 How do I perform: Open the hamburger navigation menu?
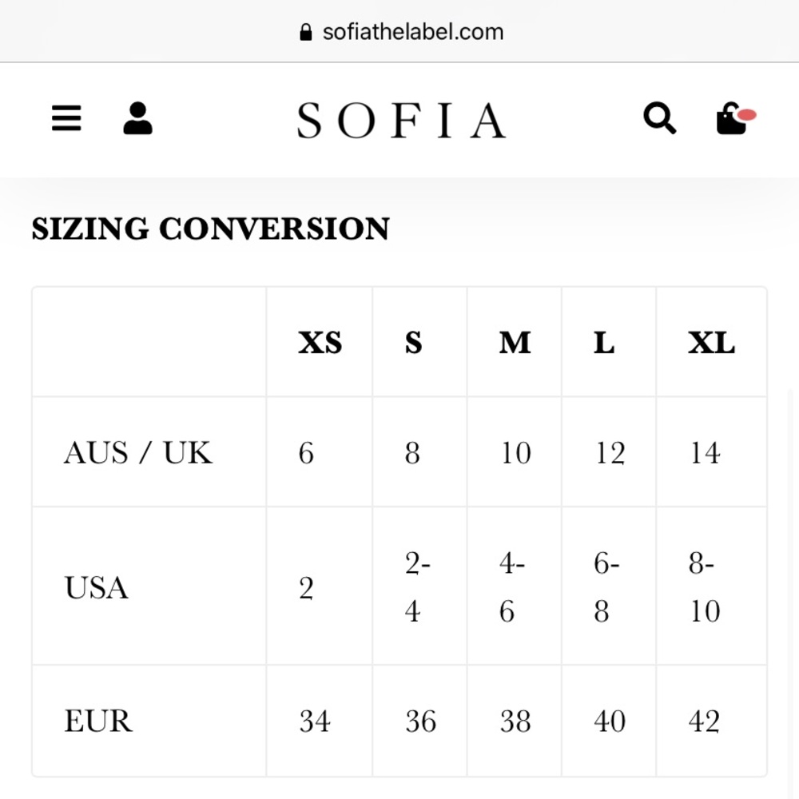coord(66,119)
